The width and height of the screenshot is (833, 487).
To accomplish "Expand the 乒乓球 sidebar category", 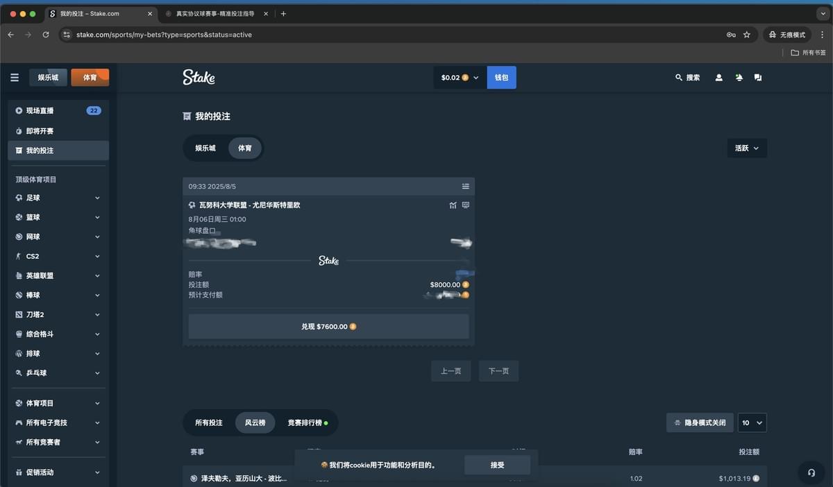I will pyautogui.click(x=58, y=373).
